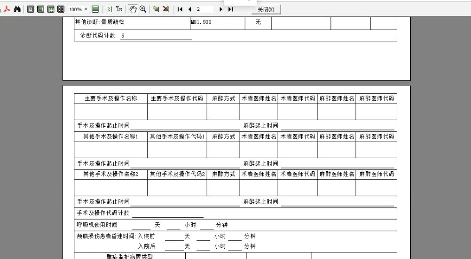Click the label 呼吸机使用时间
471x259 pixels.
[x=97, y=225]
